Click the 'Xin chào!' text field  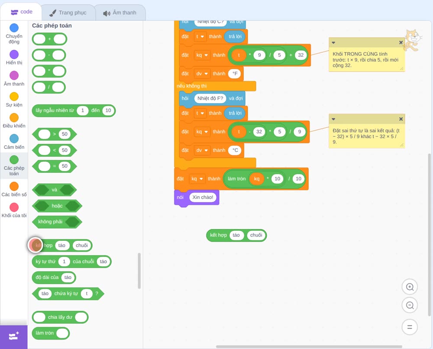pyautogui.click(x=203, y=197)
